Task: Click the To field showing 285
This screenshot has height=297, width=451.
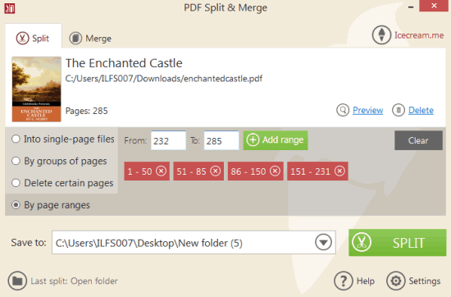Action: coord(221,141)
